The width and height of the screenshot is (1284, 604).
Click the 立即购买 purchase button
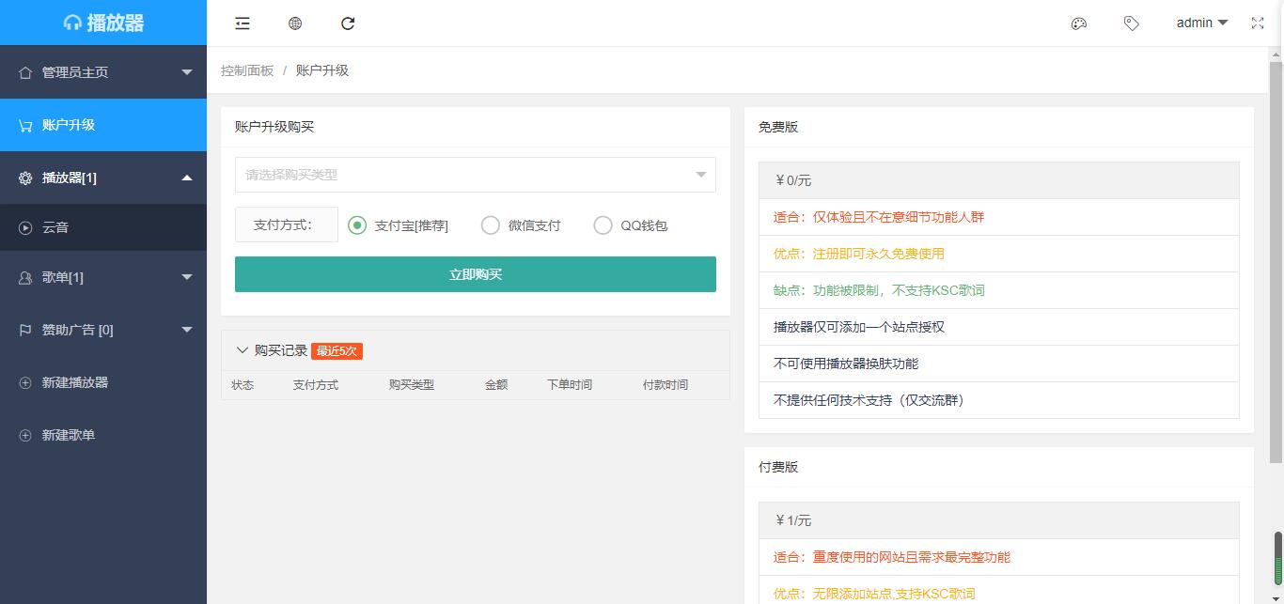[475, 274]
